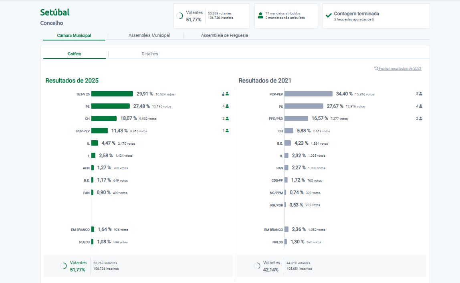Click the PCP-PEV 2021 grey result bar
The width and height of the screenshot is (460, 283).
click(309, 94)
